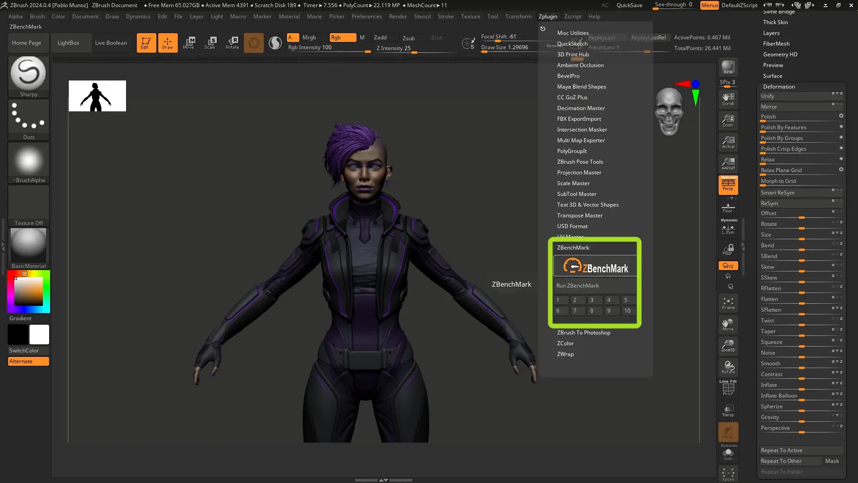
Task: Select the Rotate transform tool in toolbar
Action: click(232, 43)
